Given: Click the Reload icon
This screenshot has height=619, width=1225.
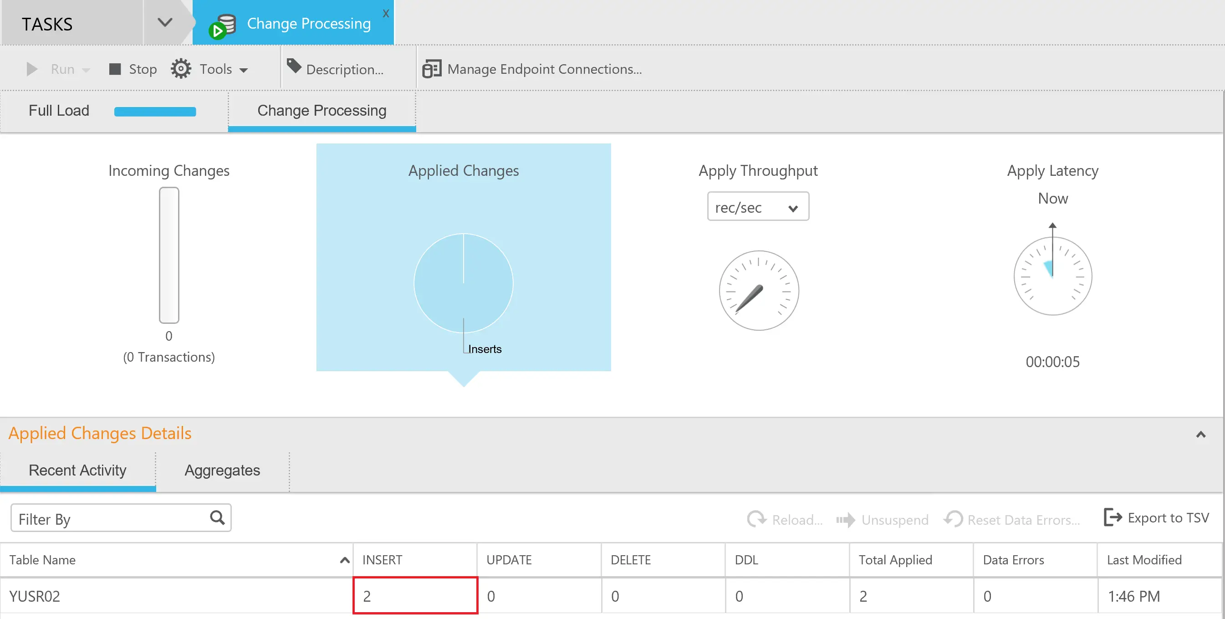Looking at the screenshot, I should click(756, 520).
